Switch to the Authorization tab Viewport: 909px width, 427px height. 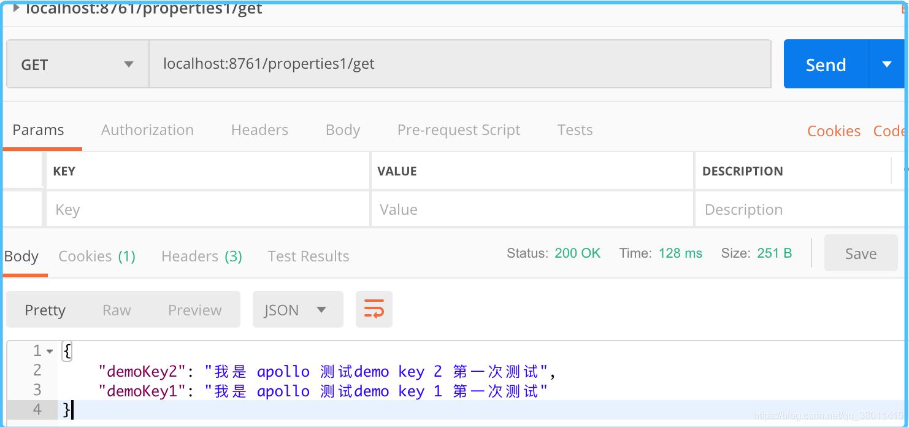[147, 130]
